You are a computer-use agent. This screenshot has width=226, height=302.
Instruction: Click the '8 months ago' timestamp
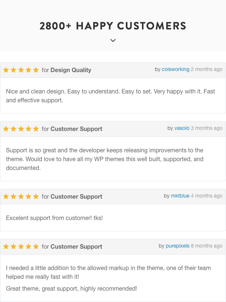207,246
